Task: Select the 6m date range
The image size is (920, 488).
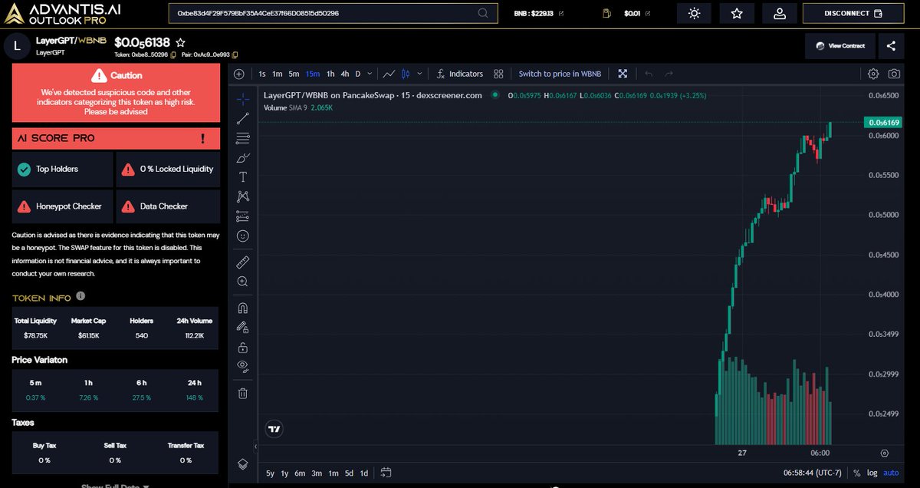Action: coord(300,473)
